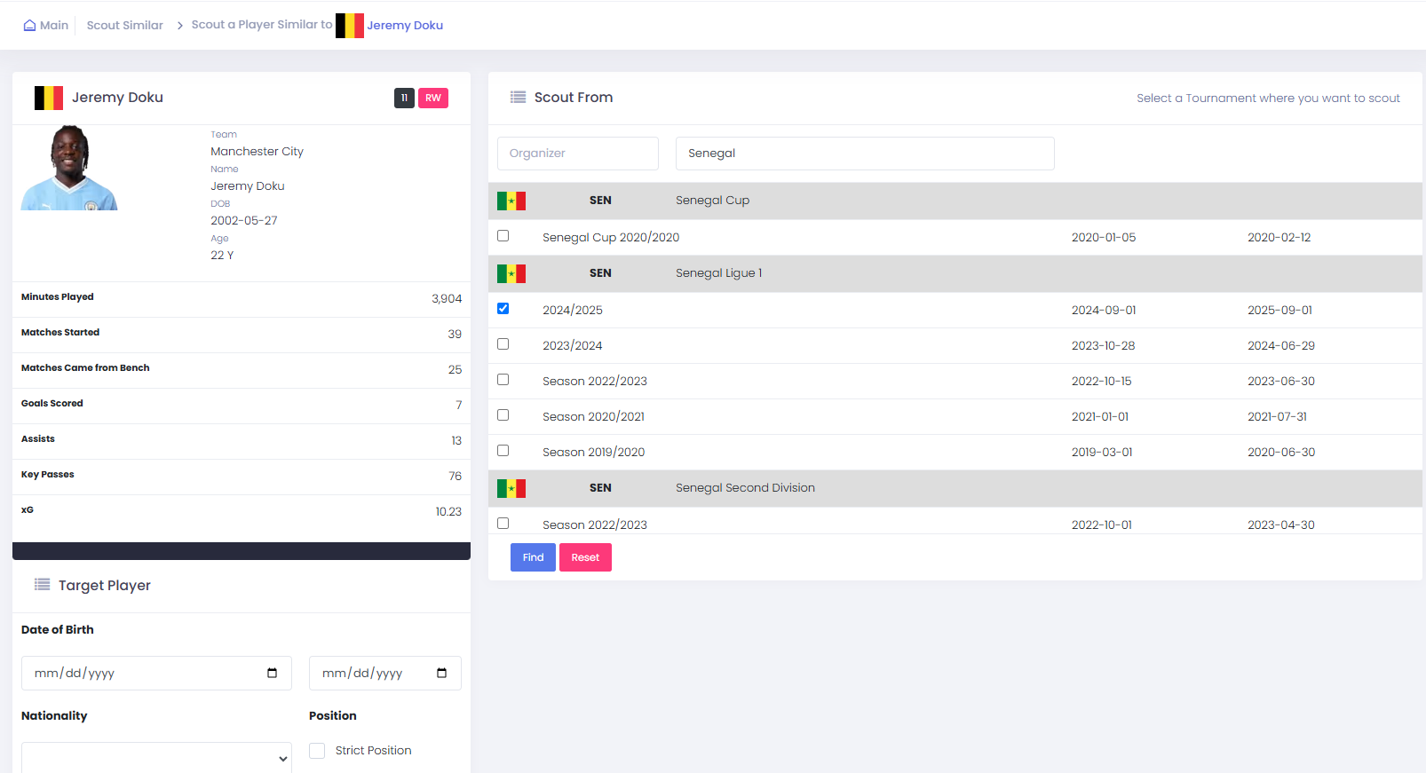Click the breadcrumb chevron arrow
1426x773 pixels.
coord(180,26)
